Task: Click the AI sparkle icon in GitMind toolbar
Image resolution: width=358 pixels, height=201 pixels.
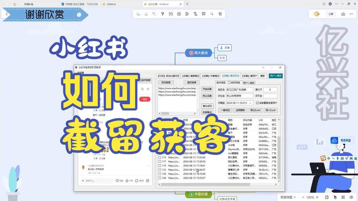Action: click(212, 14)
